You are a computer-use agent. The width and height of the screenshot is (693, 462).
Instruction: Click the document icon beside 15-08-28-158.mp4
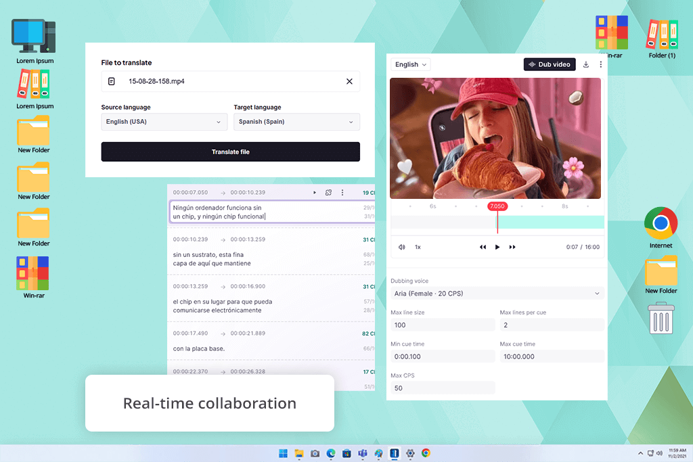pyautogui.click(x=112, y=81)
